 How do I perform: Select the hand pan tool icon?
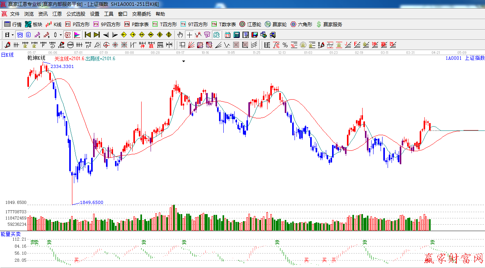pyautogui.click(x=180, y=35)
